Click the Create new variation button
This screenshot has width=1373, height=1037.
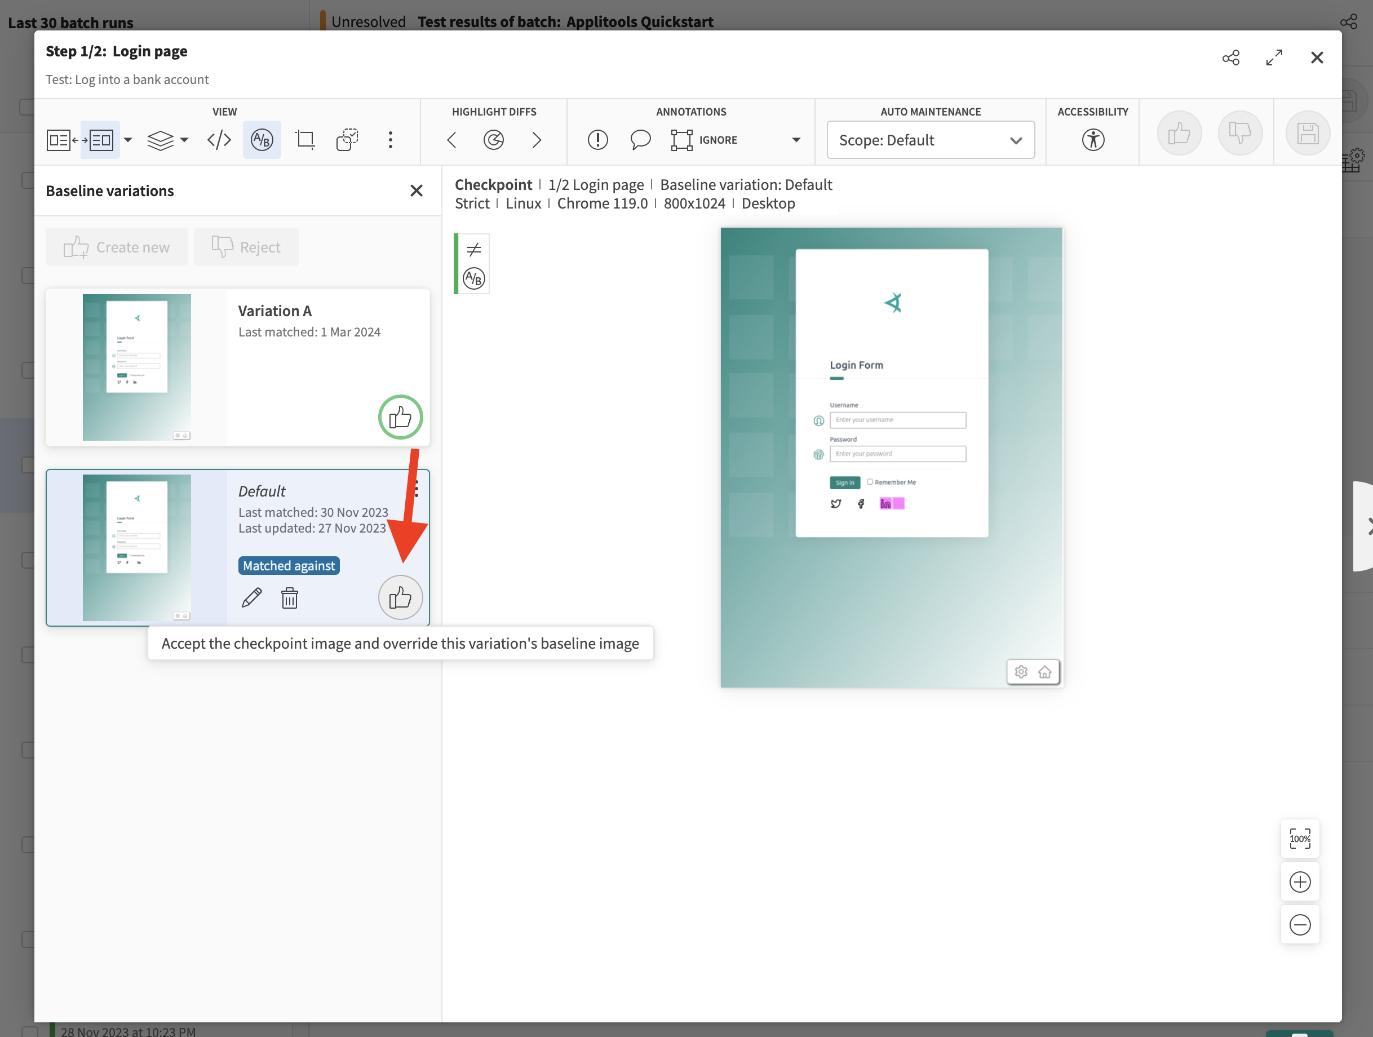tap(117, 247)
